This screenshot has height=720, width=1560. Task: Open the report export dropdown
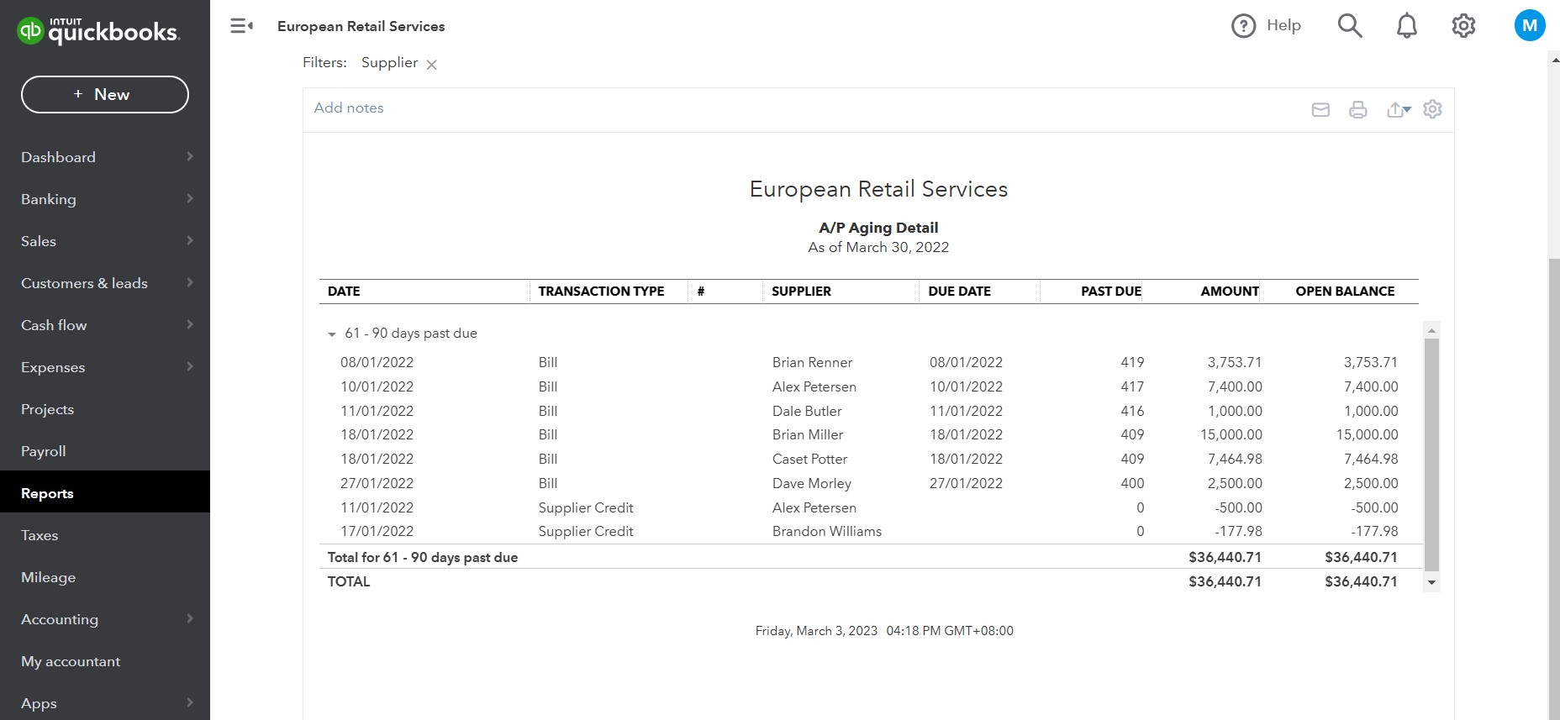point(1399,109)
